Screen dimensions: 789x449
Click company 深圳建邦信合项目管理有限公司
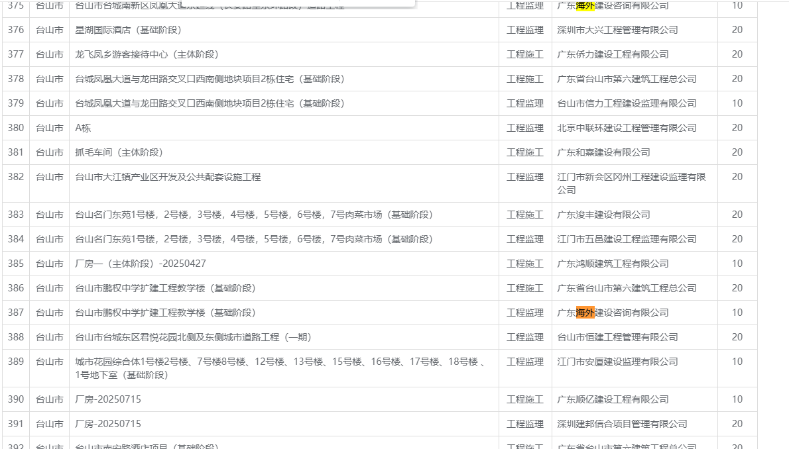coord(622,424)
